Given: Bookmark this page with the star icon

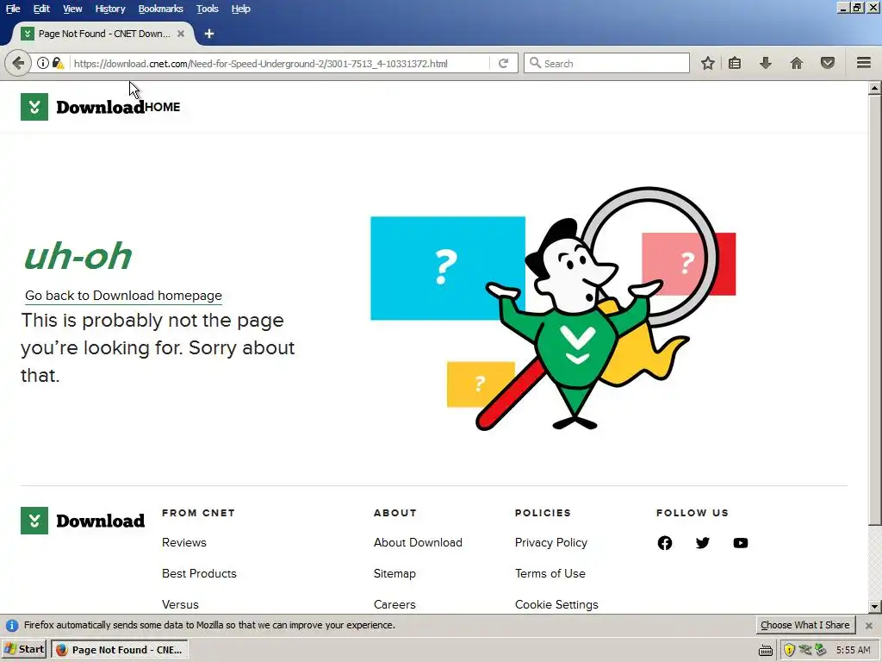Looking at the screenshot, I should pyautogui.click(x=708, y=63).
